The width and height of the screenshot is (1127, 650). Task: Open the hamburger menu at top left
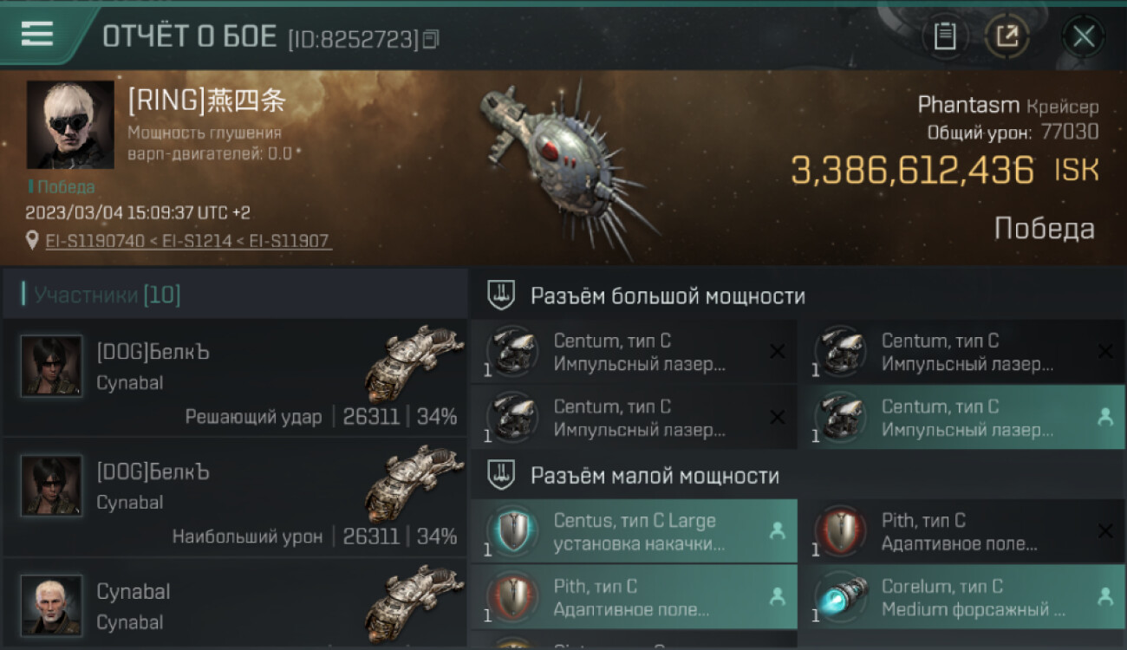pos(37,34)
